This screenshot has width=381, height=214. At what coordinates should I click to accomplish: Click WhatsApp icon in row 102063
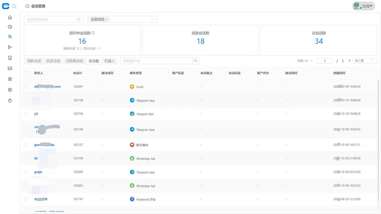click(132, 185)
